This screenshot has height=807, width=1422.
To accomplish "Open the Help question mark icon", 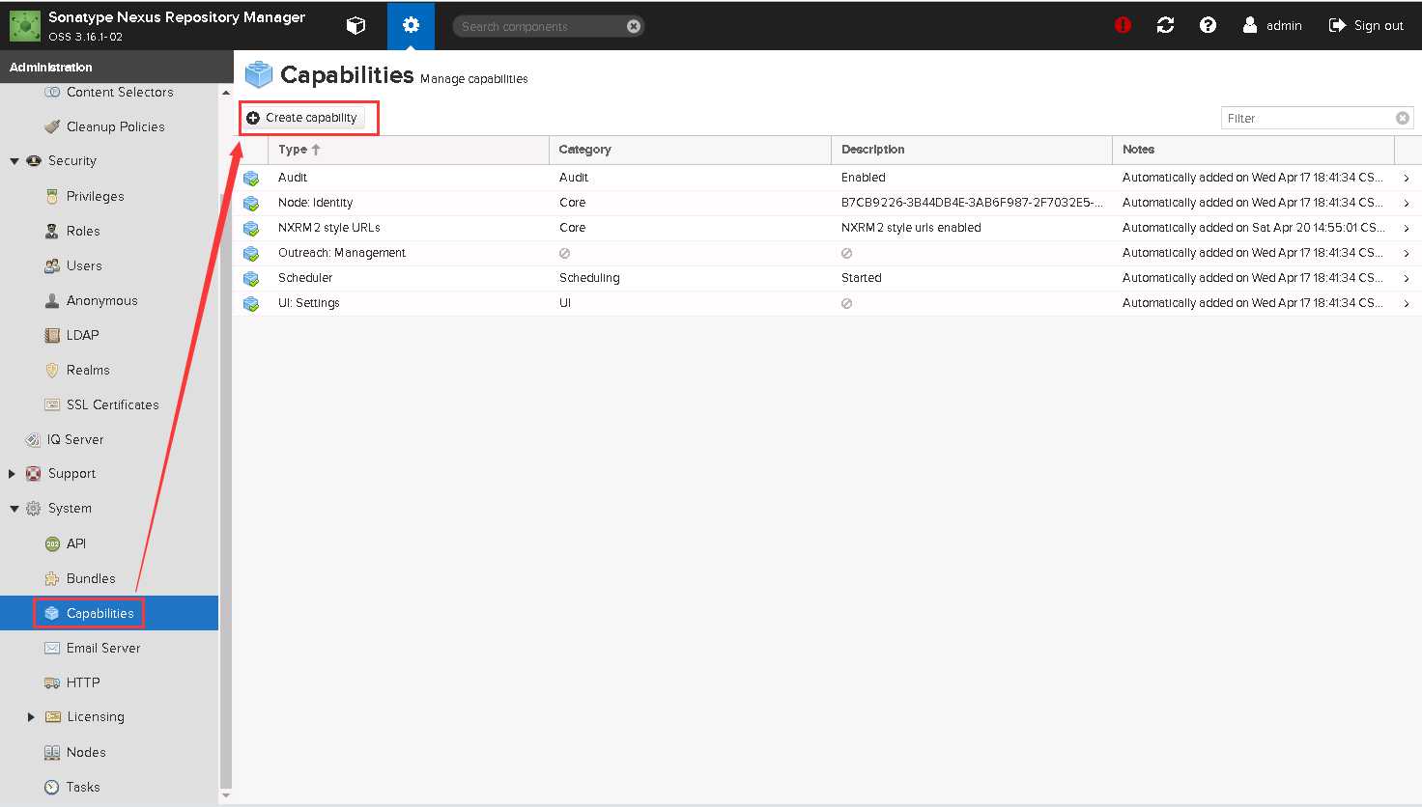I will [1208, 25].
